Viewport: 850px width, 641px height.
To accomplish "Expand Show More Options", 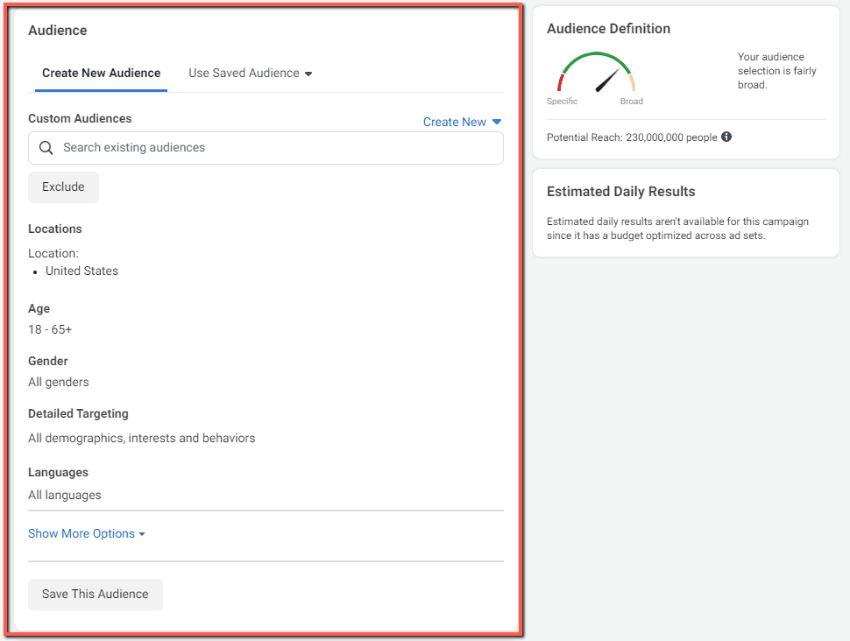I will pyautogui.click(x=87, y=533).
